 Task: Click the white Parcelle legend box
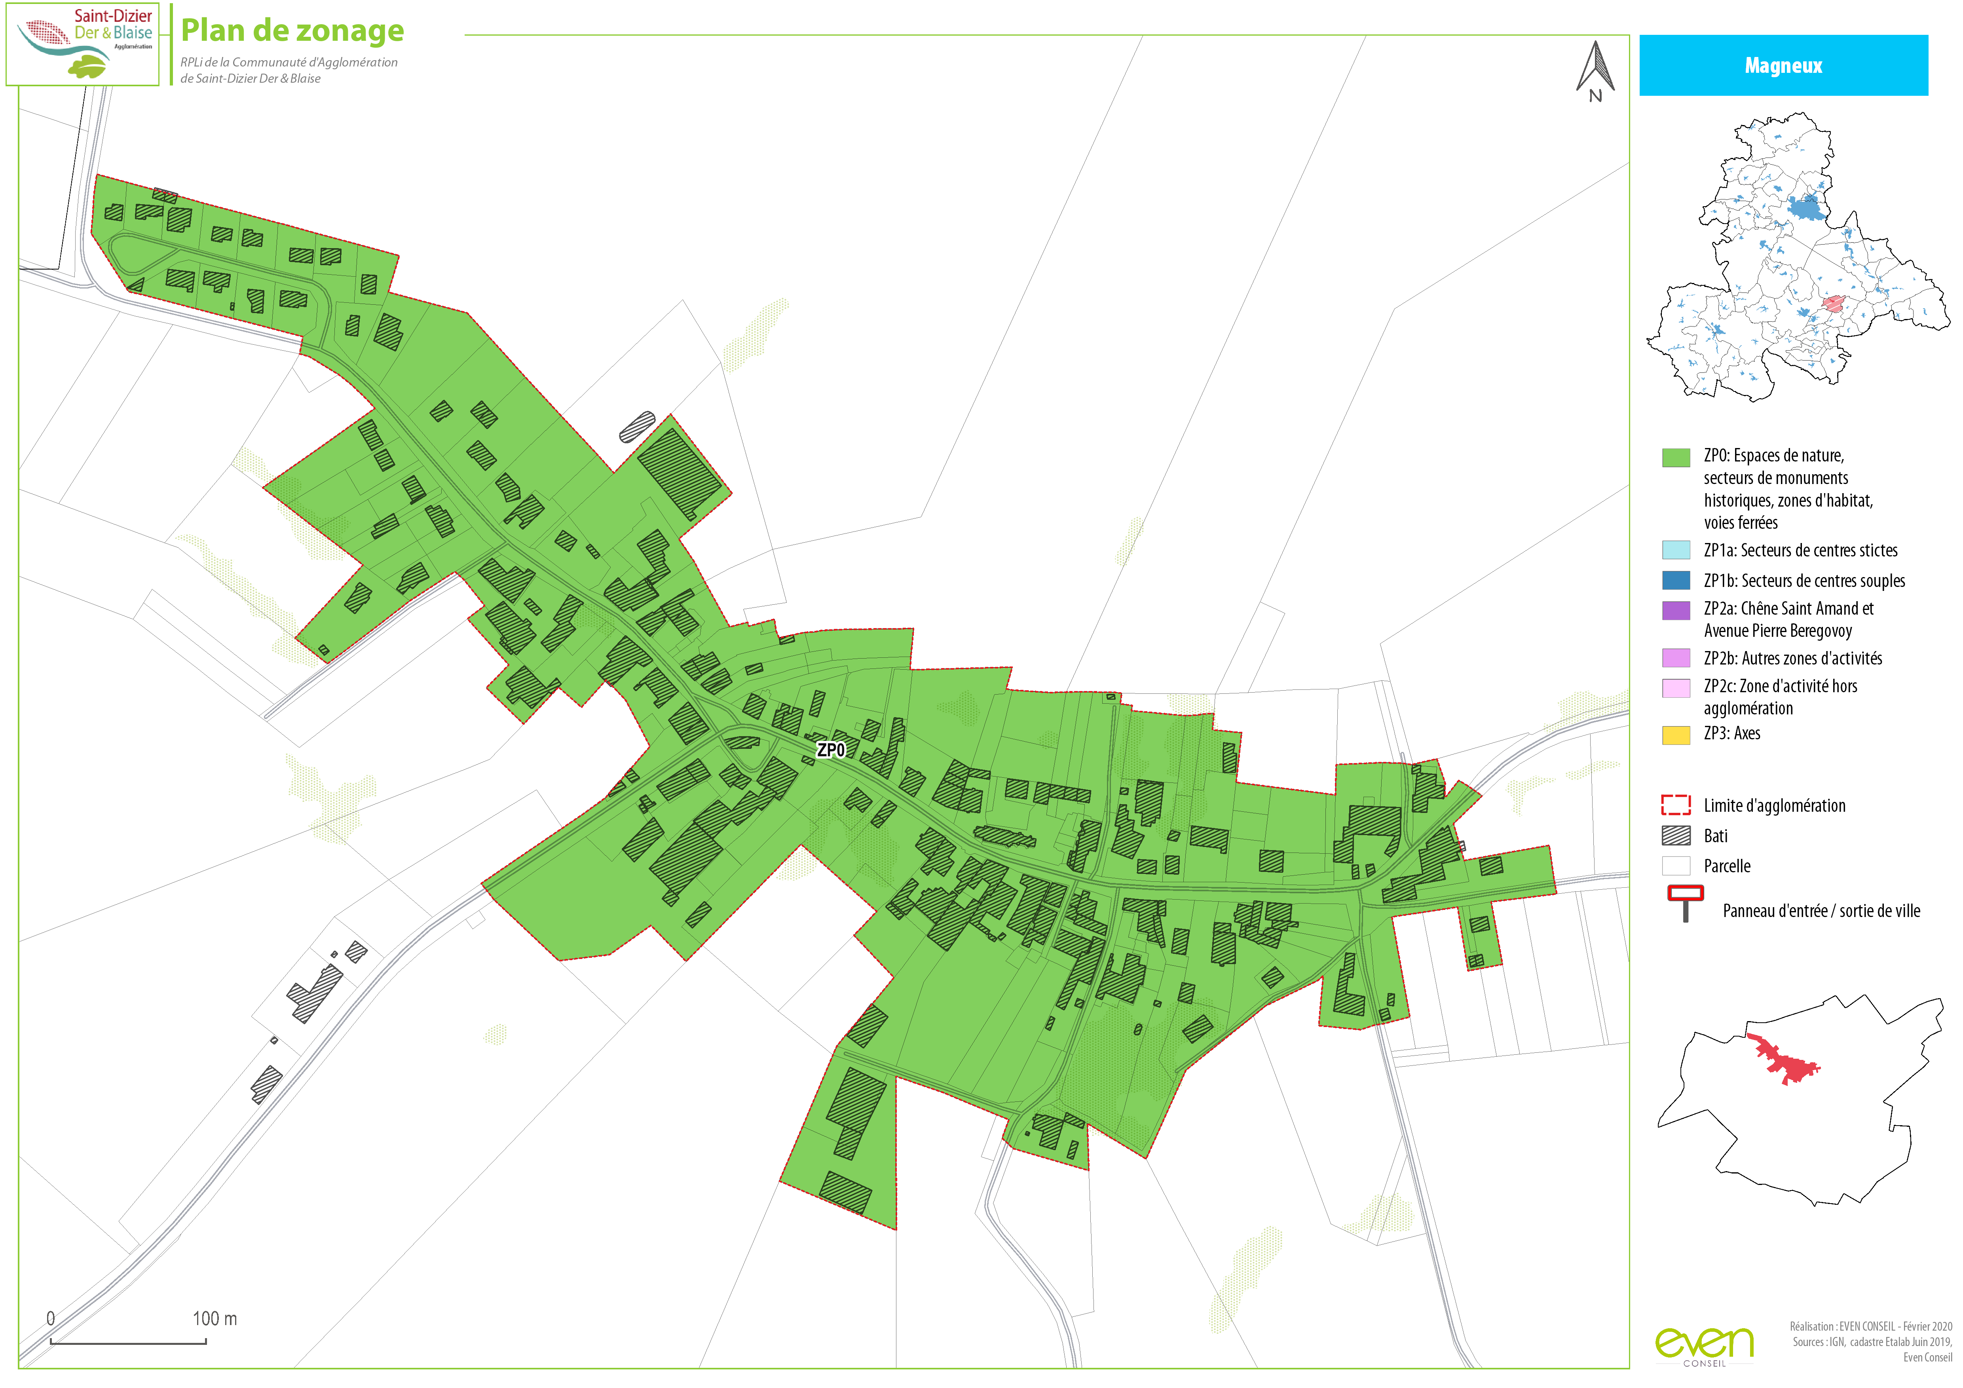(x=1676, y=866)
